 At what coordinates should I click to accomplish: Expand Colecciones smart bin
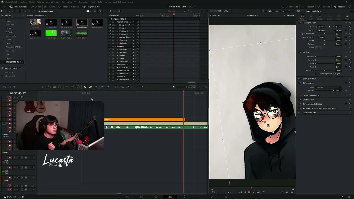pos(2,76)
